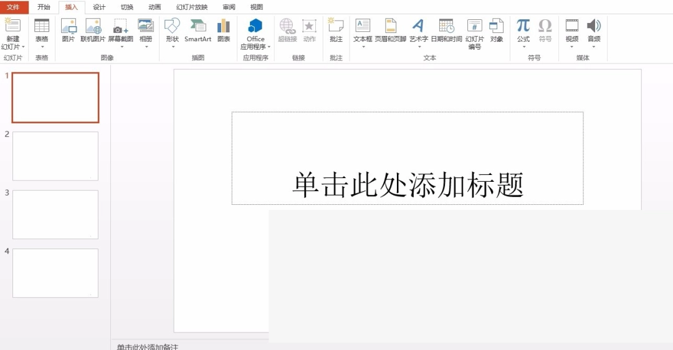Click the Hyperlink (超链接) icon
Viewport: 673px width, 350px height.
tap(287, 26)
